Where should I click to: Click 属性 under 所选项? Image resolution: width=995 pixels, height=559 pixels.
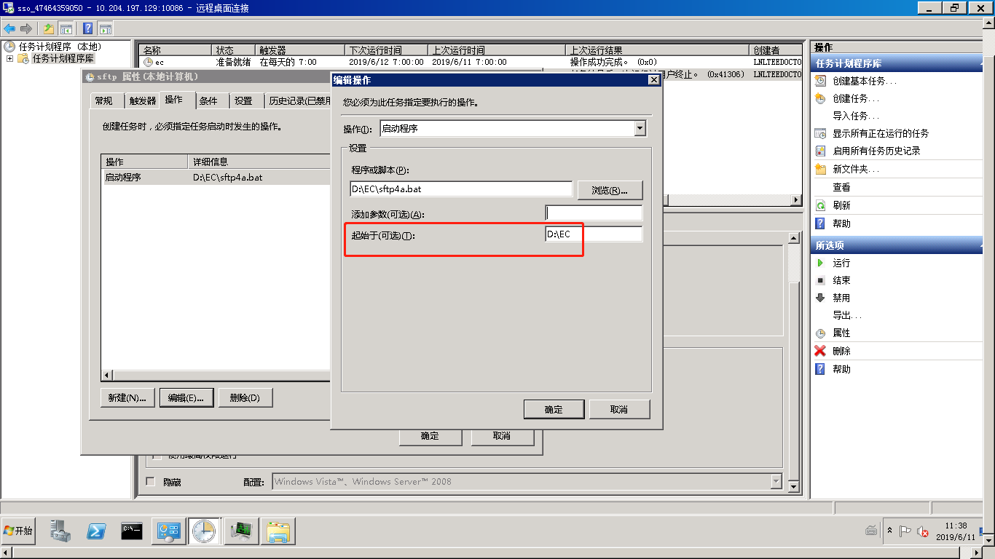click(x=841, y=333)
